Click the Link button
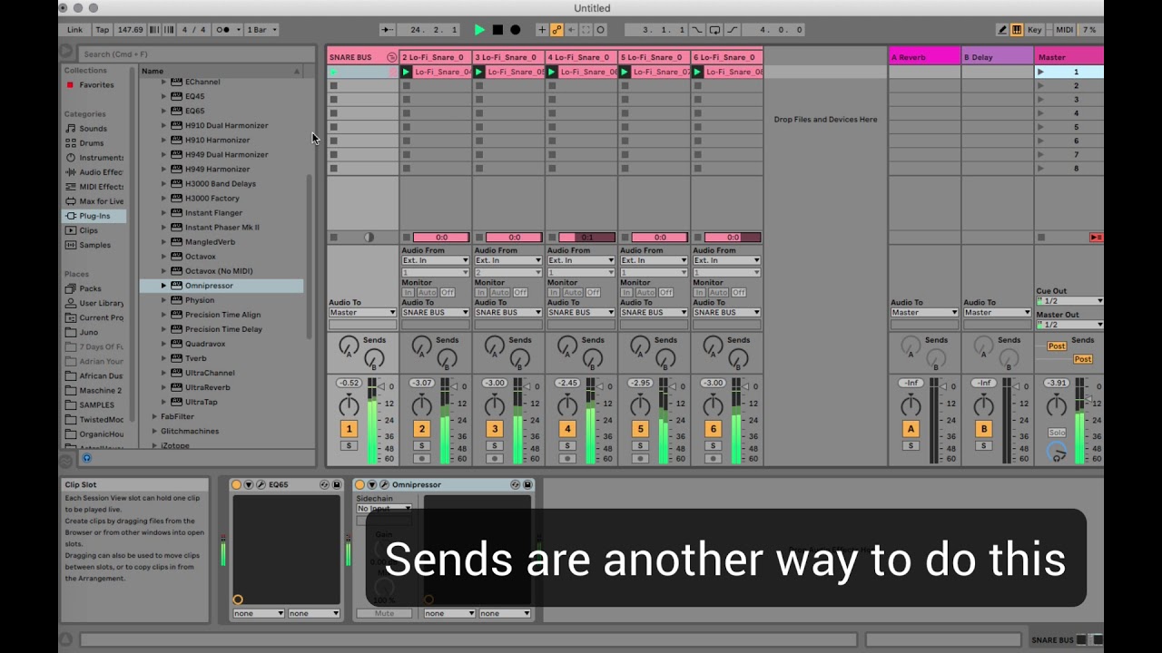The image size is (1162, 653). [74, 30]
